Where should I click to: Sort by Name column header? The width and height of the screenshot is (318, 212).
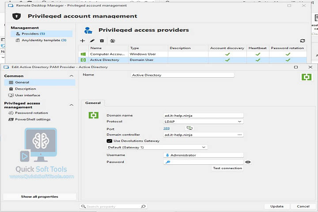[x=108, y=48]
